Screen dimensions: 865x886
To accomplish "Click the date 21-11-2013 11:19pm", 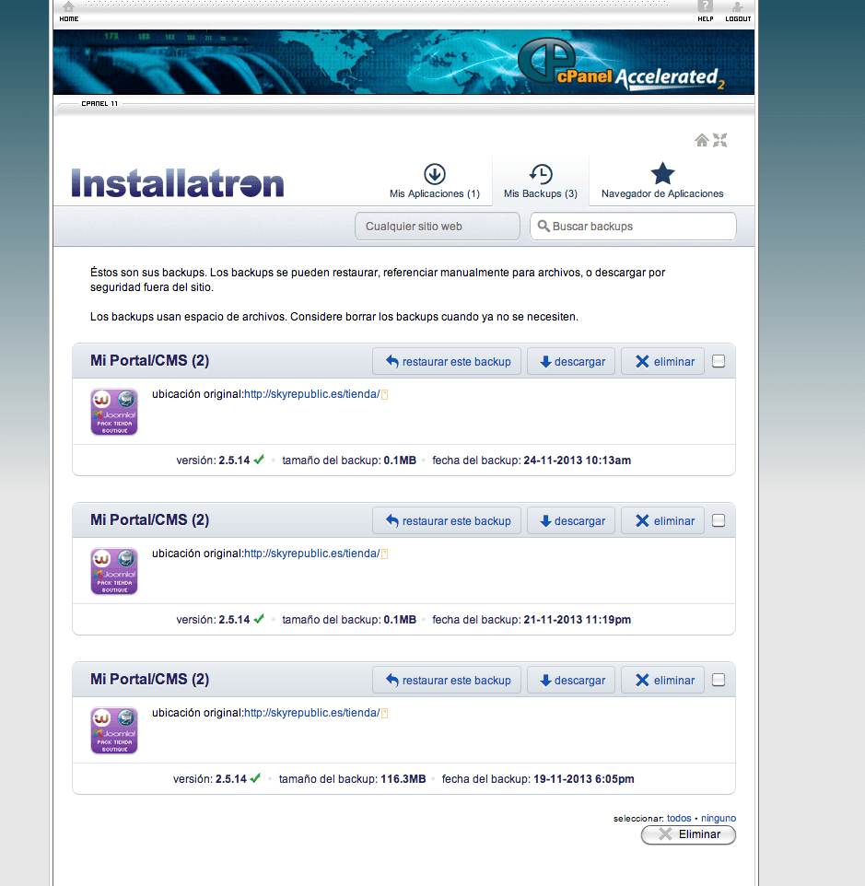I will point(578,620).
